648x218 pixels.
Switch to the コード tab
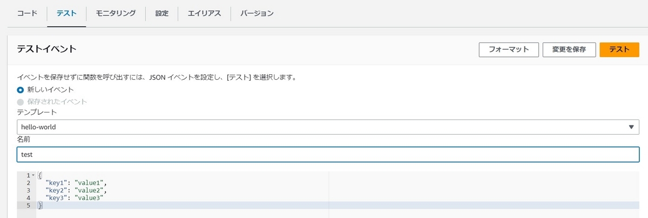point(27,13)
